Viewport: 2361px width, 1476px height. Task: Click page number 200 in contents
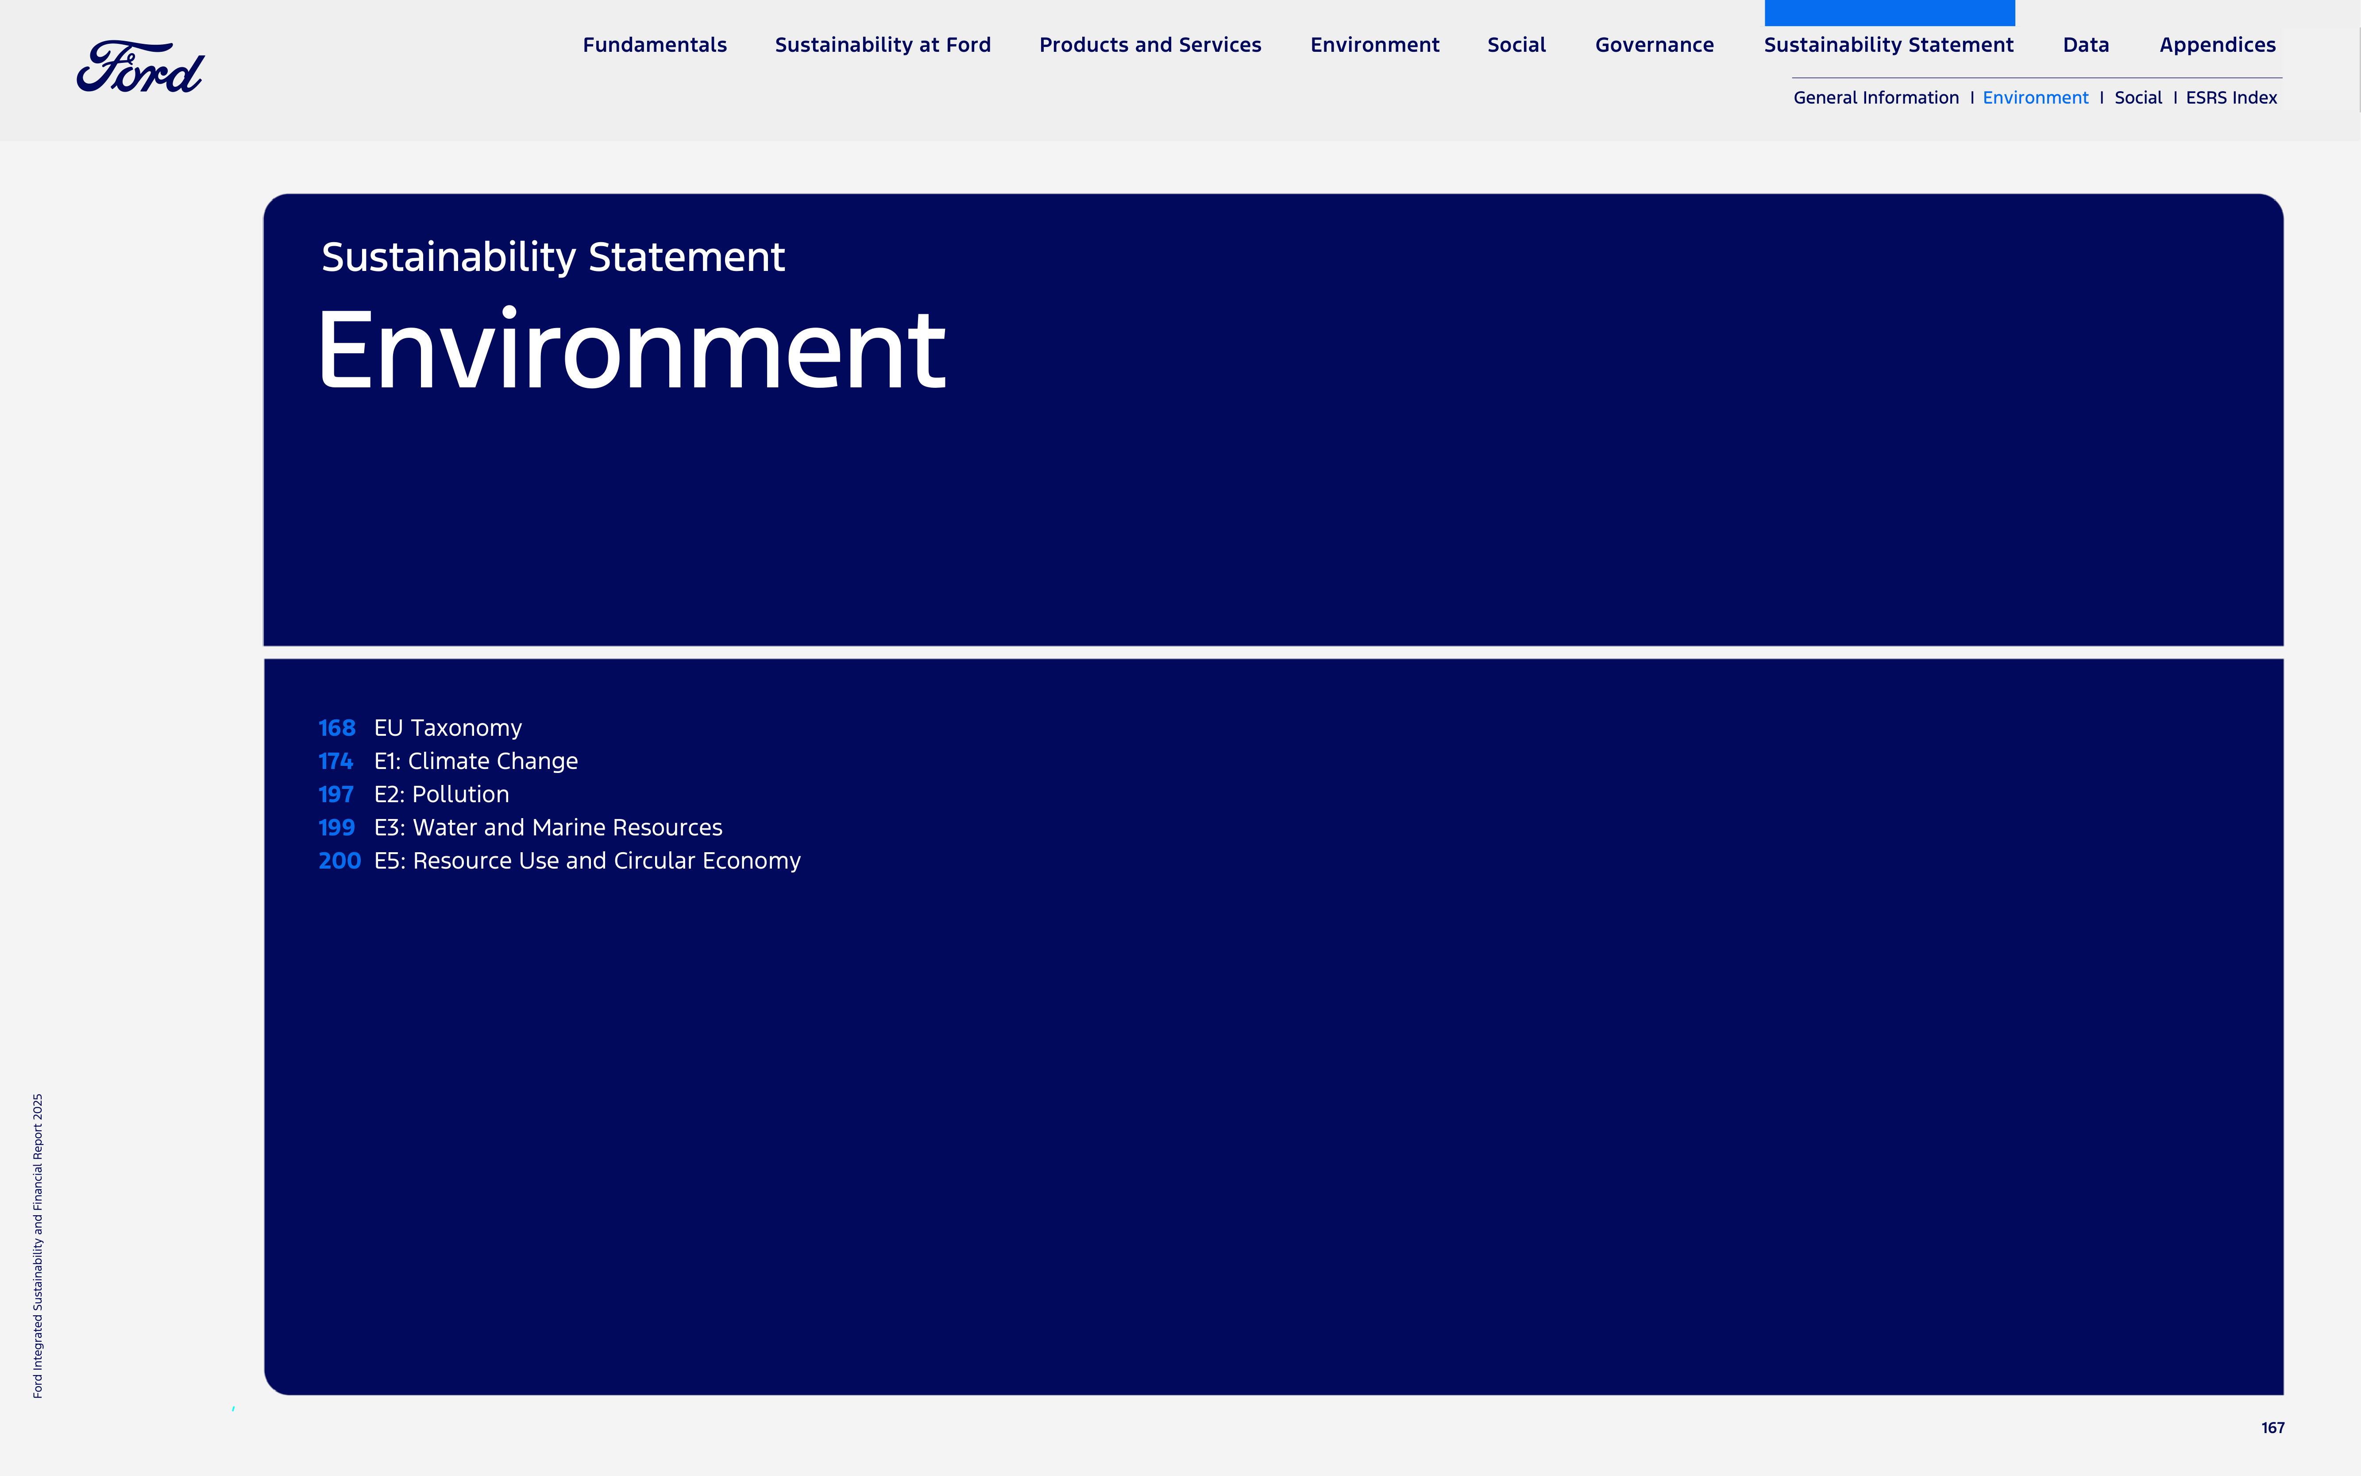pyautogui.click(x=339, y=861)
